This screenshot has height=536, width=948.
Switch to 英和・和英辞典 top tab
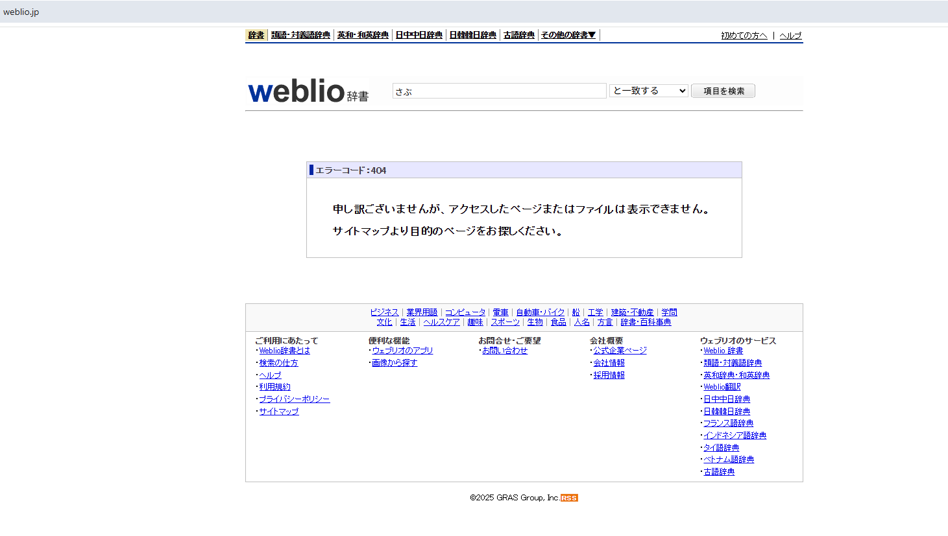click(x=363, y=35)
